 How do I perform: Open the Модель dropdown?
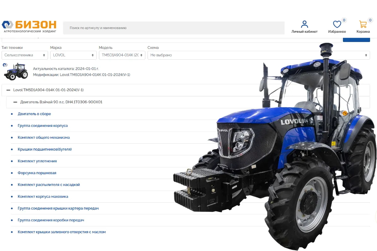pos(122,55)
